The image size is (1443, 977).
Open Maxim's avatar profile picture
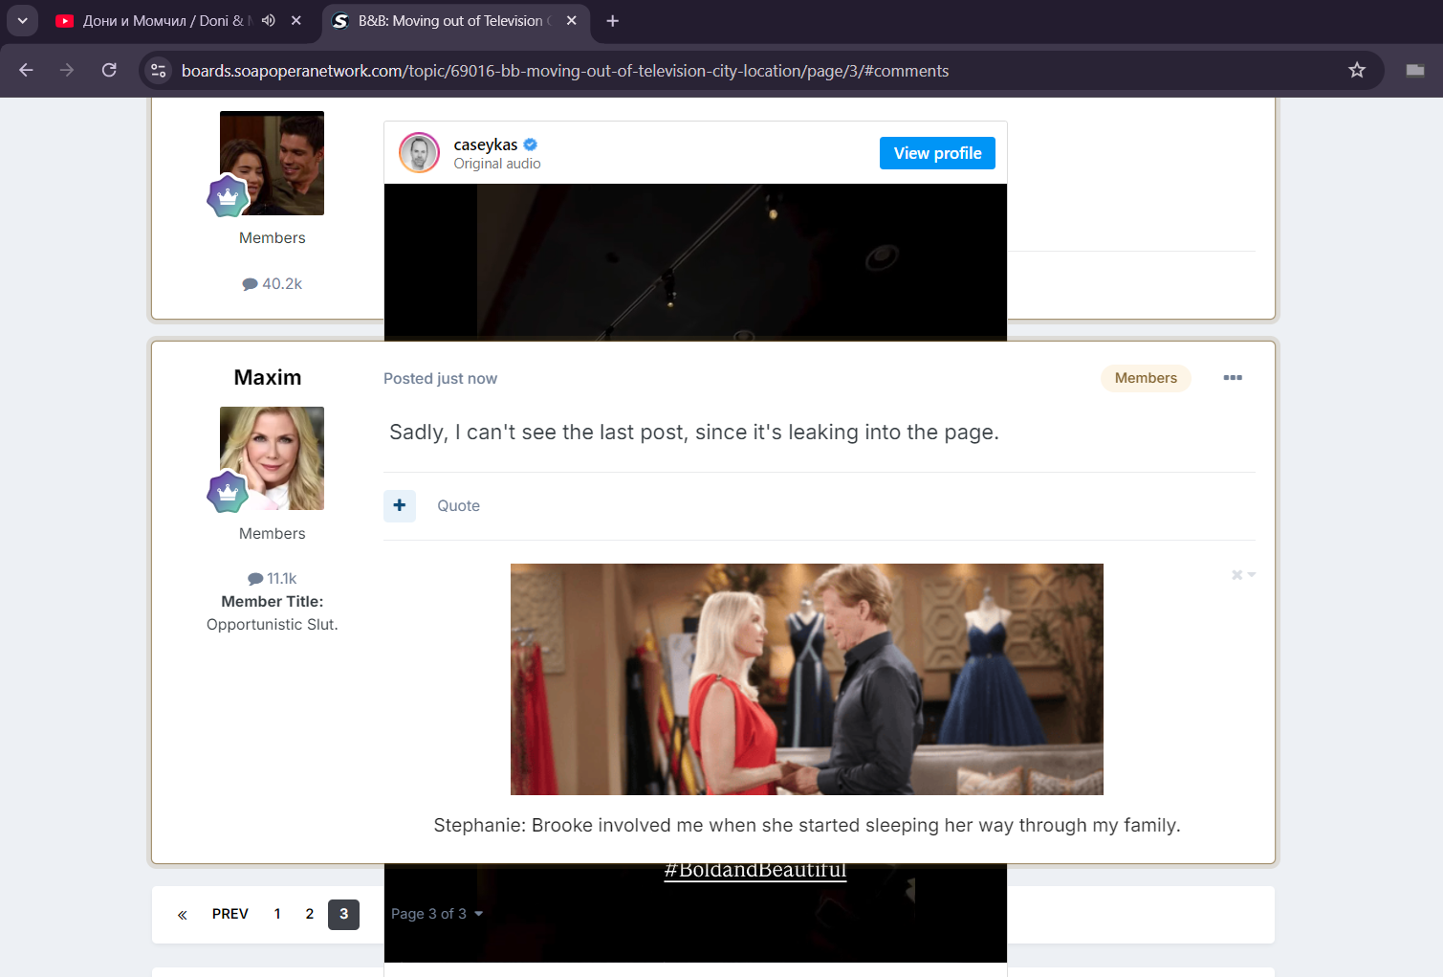(x=272, y=458)
